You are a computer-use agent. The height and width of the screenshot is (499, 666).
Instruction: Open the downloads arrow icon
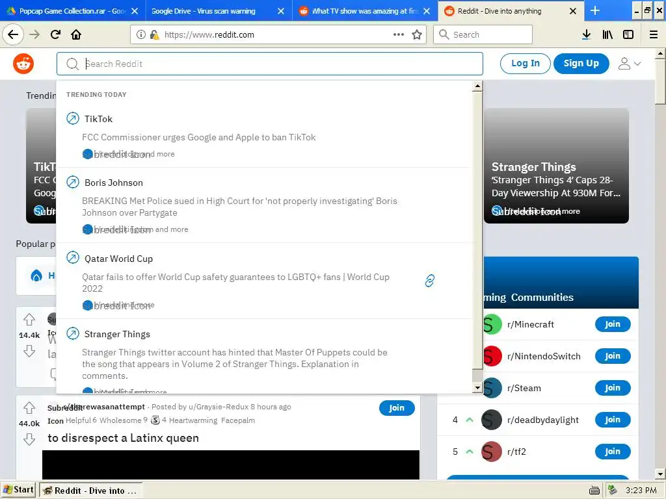pos(586,34)
